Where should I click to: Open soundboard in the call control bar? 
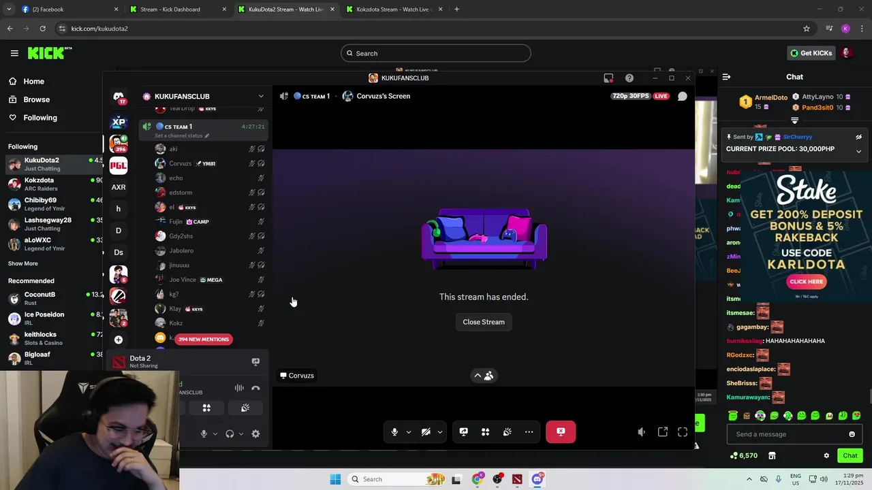[507, 431]
